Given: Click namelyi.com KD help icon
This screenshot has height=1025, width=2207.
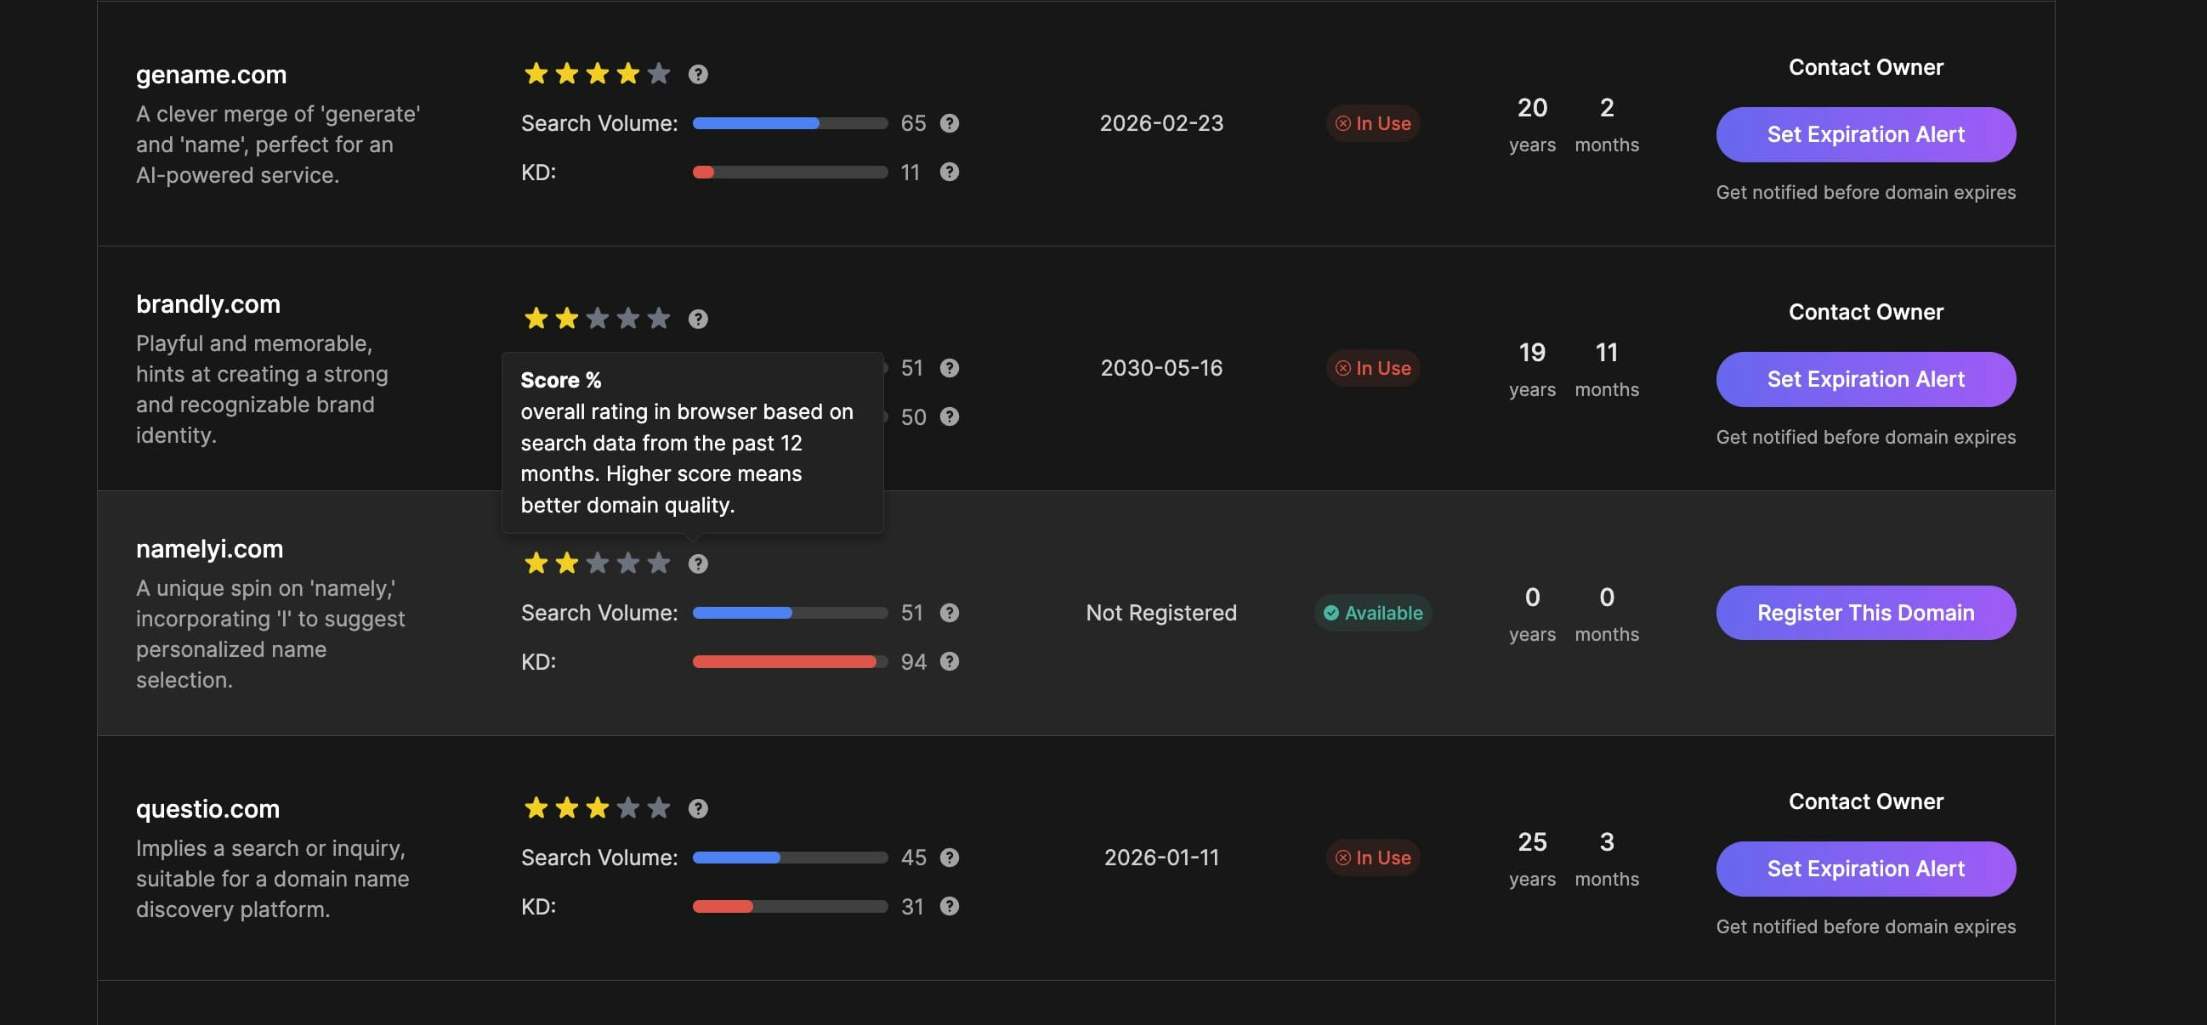Looking at the screenshot, I should point(949,662).
